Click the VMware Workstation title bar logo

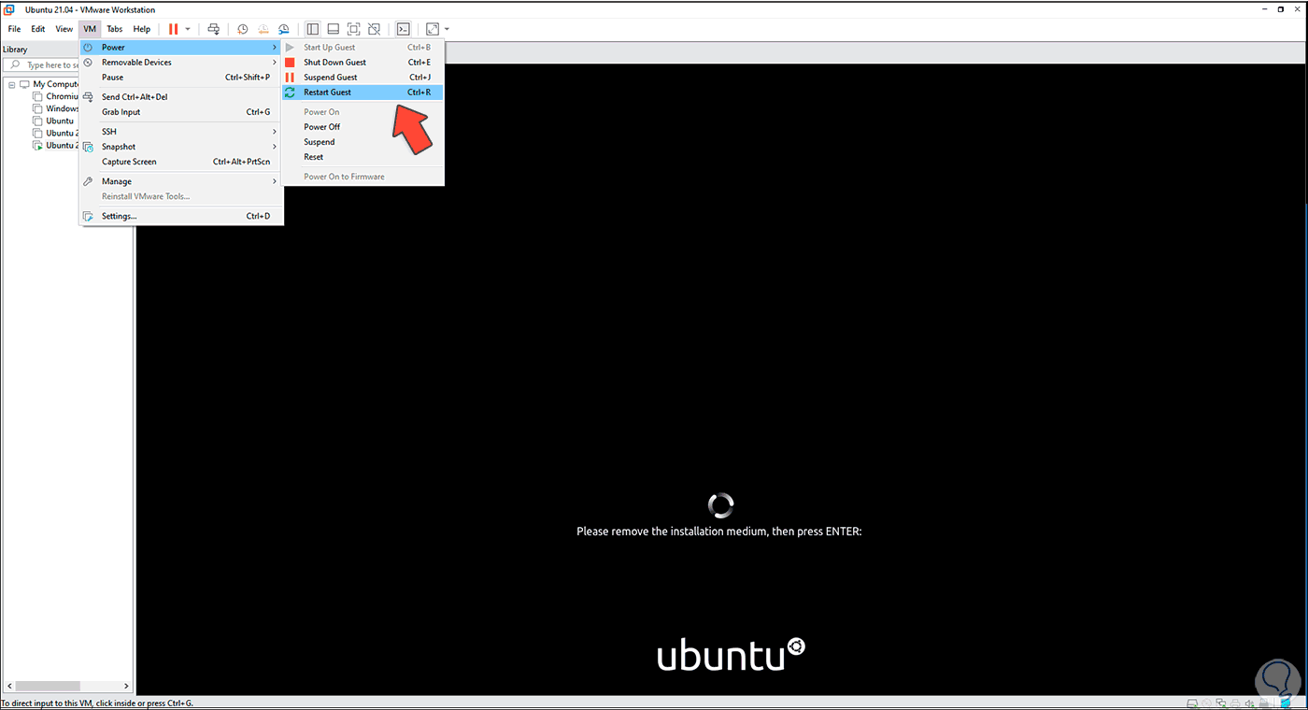tap(8, 9)
